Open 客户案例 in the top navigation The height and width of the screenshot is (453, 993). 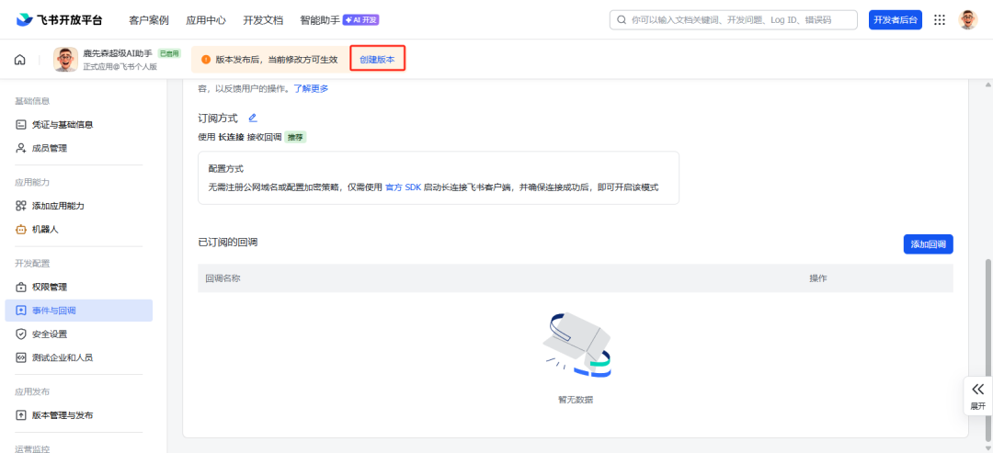(x=149, y=19)
